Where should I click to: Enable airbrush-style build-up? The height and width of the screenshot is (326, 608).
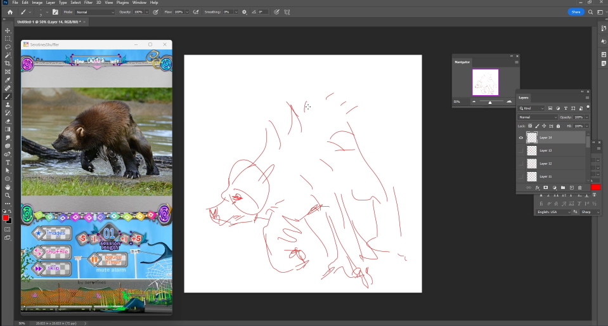click(196, 12)
